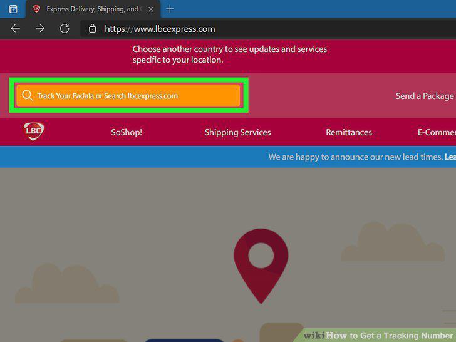Image resolution: width=456 pixels, height=342 pixels.
Task: Click the LBC favicon on the tab
Action: [36, 9]
